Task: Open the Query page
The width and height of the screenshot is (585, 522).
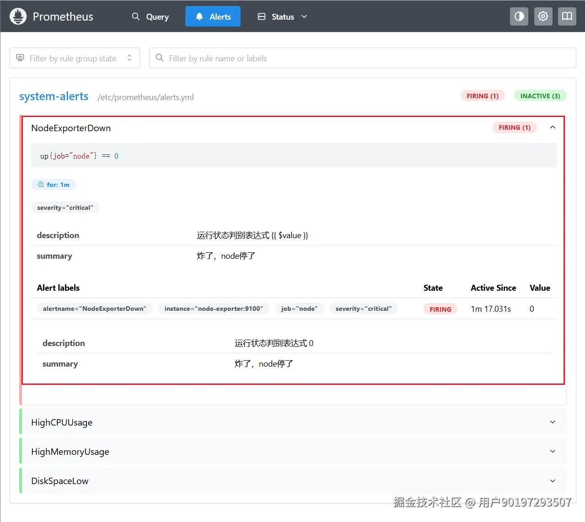Action: (x=150, y=16)
